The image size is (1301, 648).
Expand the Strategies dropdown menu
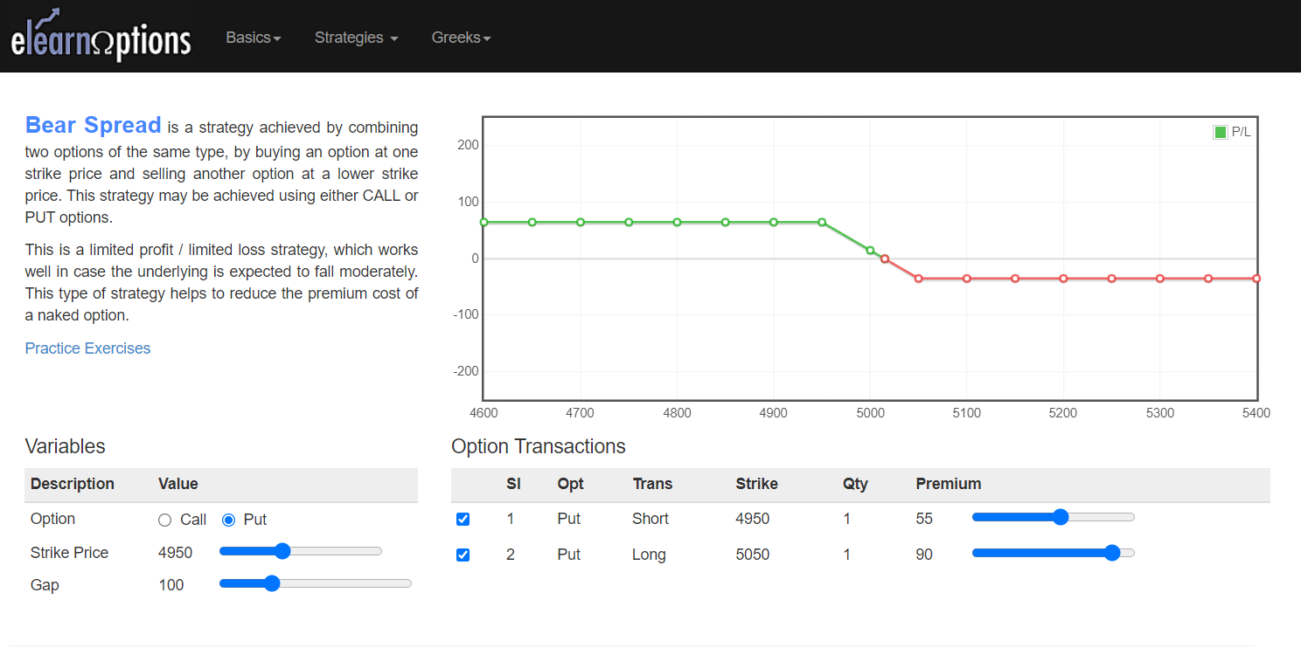coord(356,38)
